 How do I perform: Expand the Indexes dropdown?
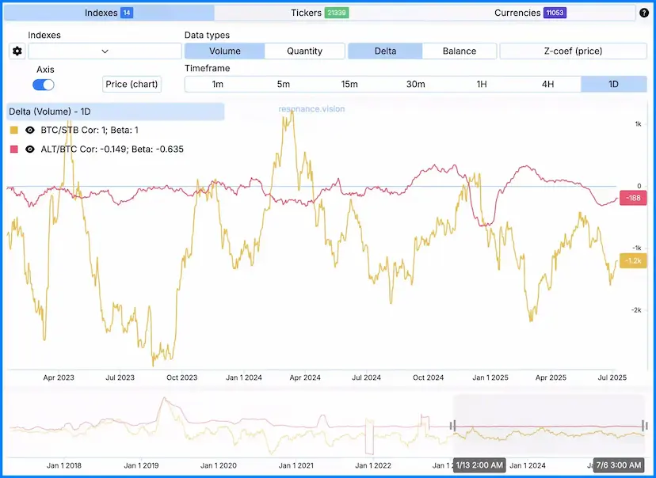click(x=105, y=51)
